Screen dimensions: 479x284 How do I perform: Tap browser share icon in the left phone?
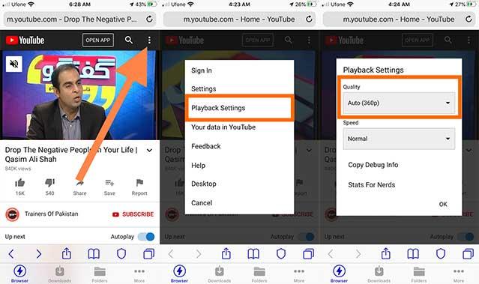point(66,253)
